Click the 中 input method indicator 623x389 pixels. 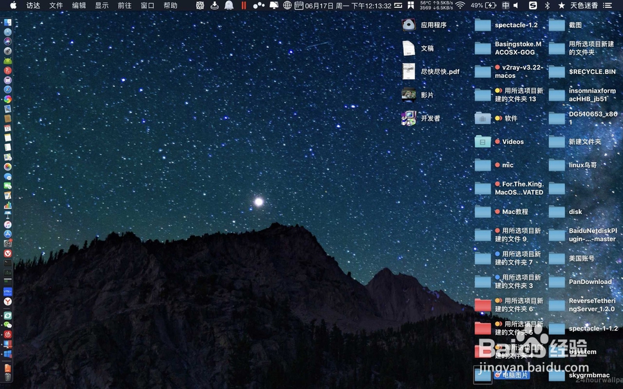pos(505,5)
